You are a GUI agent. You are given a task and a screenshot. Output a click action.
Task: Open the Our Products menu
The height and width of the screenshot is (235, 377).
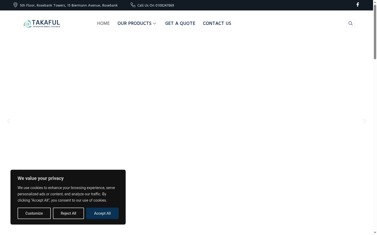[x=135, y=23]
